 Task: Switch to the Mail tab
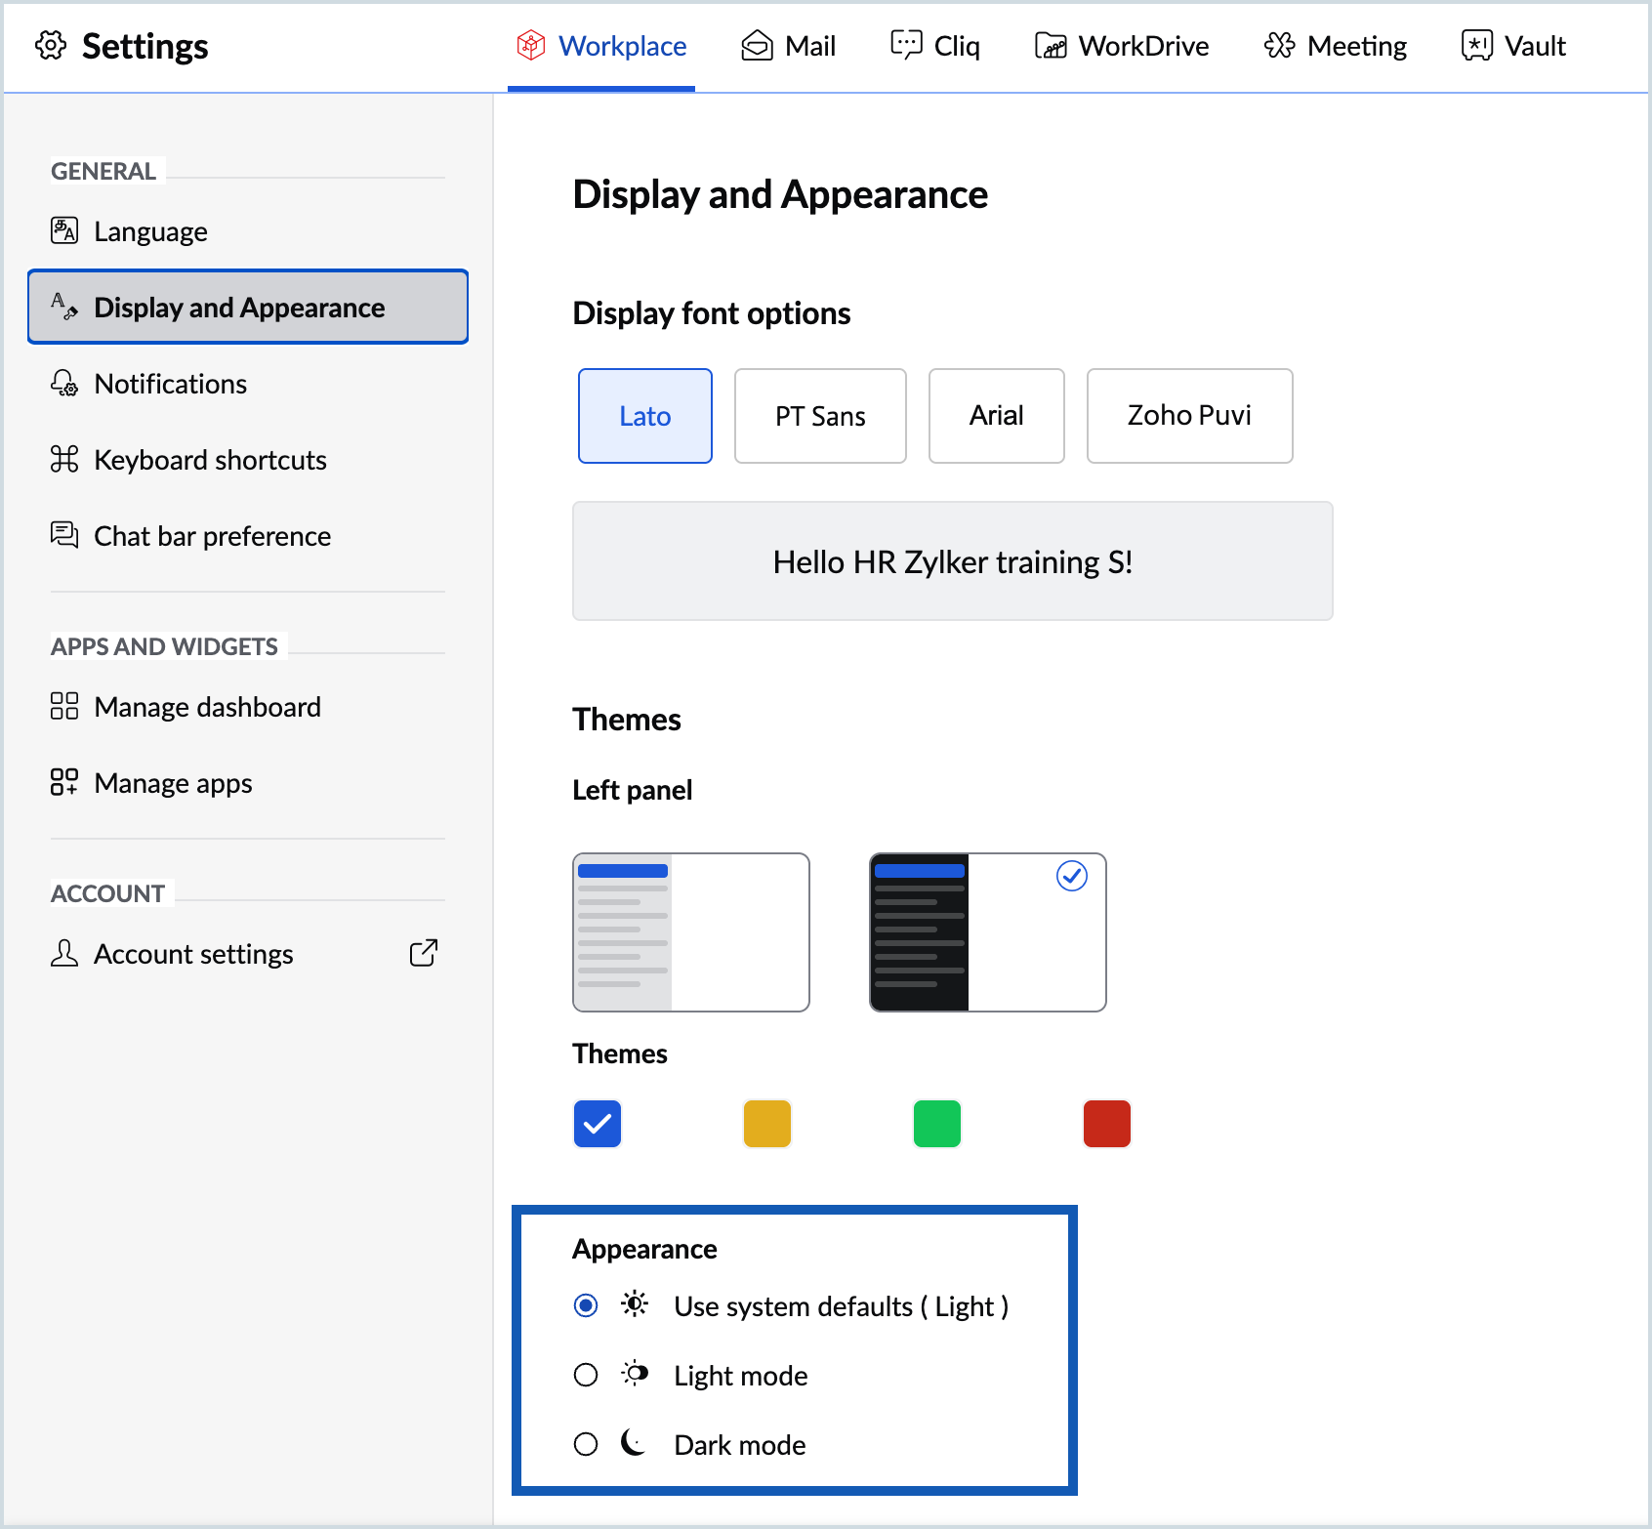[x=789, y=46]
